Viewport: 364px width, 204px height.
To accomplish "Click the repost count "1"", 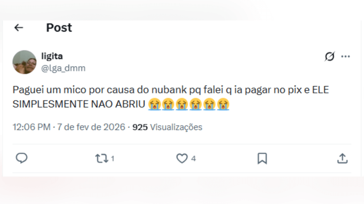I will pyautogui.click(x=113, y=159).
